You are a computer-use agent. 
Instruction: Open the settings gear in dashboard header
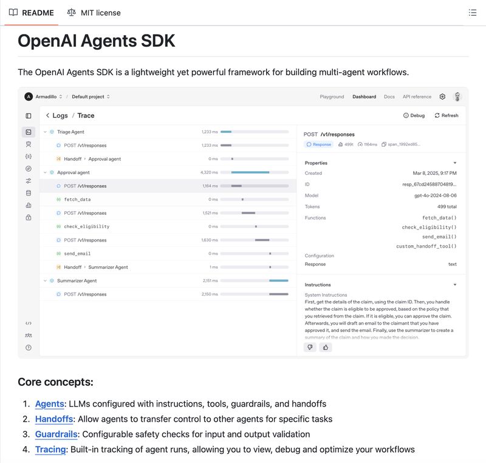coord(442,96)
